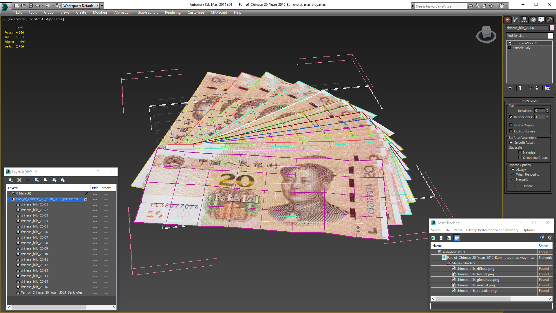Open the MAXScript menu
The height and width of the screenshot is (313, 556).
point(219,12)
